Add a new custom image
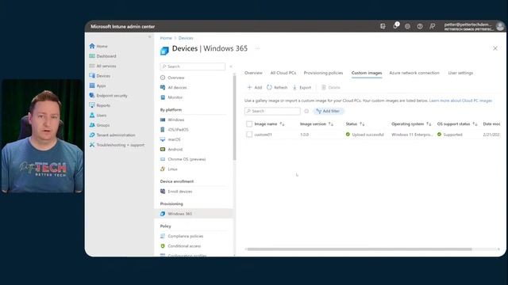Image resolution: width=508 pixels, height=285 pixels. 255,87
